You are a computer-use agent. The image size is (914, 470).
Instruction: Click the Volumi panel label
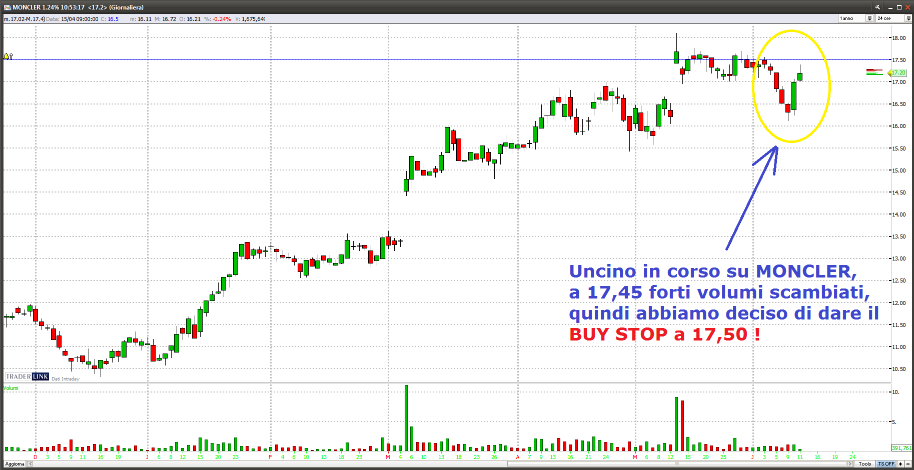click(11, 388)
